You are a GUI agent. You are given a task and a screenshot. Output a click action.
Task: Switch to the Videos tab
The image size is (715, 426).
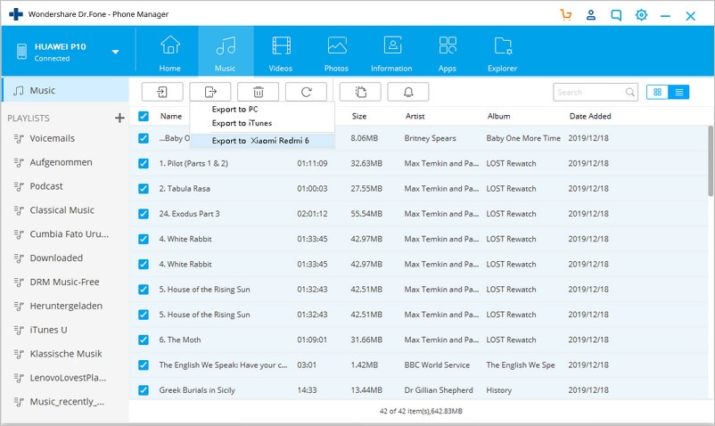pos(281,53)
